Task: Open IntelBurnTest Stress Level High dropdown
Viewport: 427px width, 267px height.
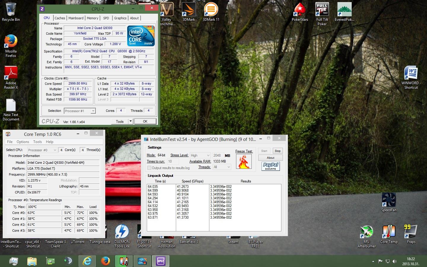Action: 200,155
